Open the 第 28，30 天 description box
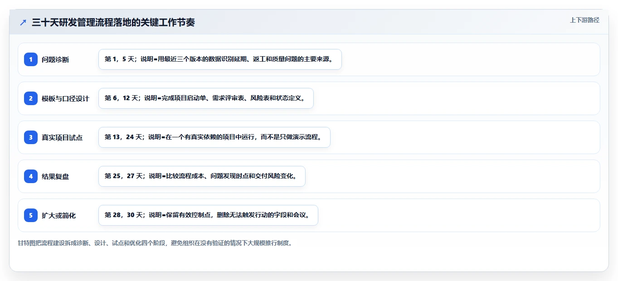The height and width of the screenshot is (281, 618). [208, 215]
